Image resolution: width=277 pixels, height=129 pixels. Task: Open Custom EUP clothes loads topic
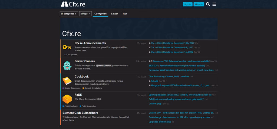(182, 113)
